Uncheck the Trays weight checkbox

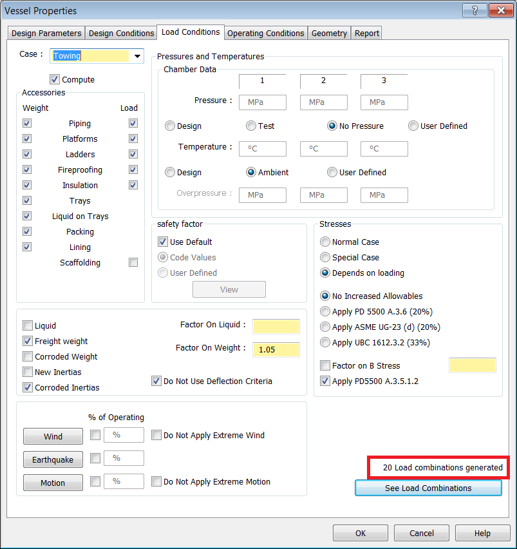coord(27,200)
